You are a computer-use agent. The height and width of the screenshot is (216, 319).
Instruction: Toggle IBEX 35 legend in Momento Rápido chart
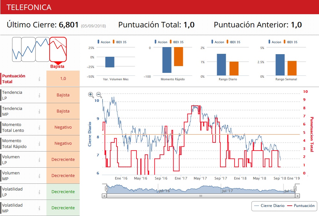pyautogui.click(x=176, y=42)
